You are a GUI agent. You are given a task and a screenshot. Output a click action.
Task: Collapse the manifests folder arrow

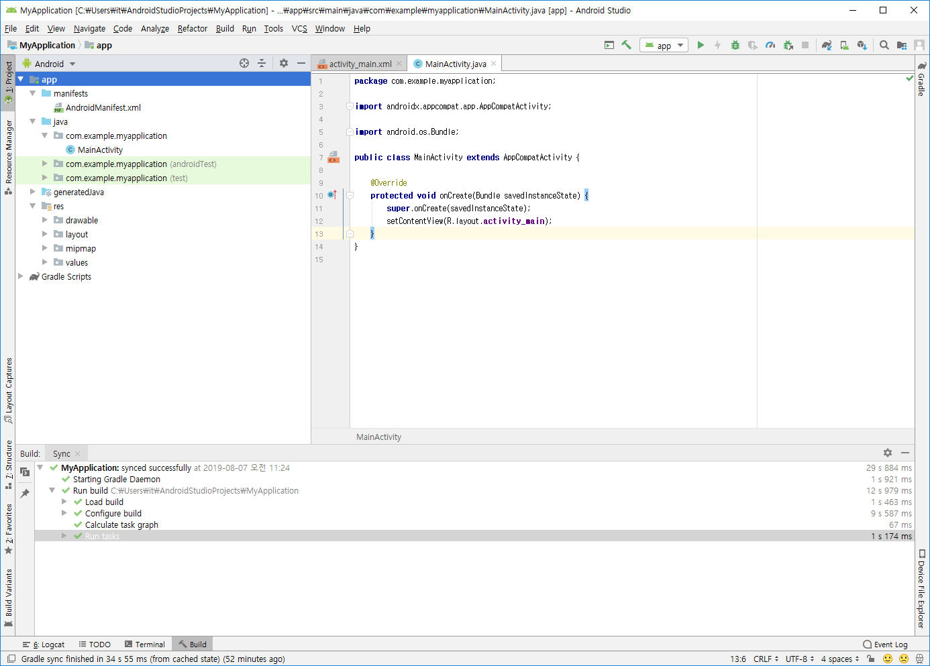coord(32,93)
